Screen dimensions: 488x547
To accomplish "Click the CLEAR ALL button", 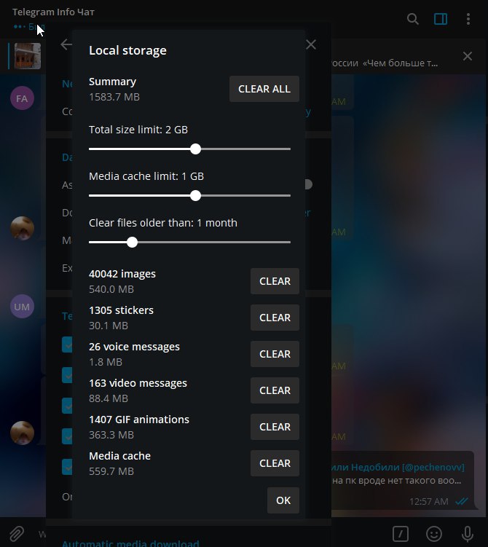I will 264,89.
